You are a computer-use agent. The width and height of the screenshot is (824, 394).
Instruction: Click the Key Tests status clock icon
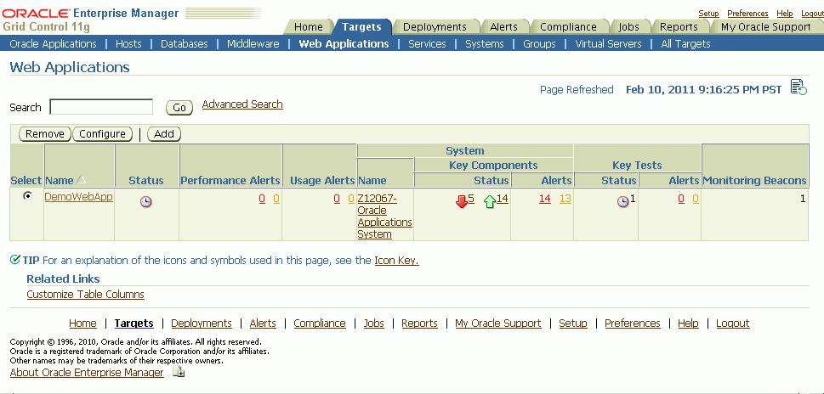click(622, 201)
